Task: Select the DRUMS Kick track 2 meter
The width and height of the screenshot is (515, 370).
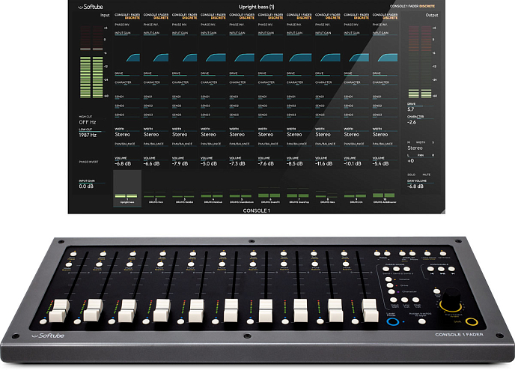Action: (156, 196)
